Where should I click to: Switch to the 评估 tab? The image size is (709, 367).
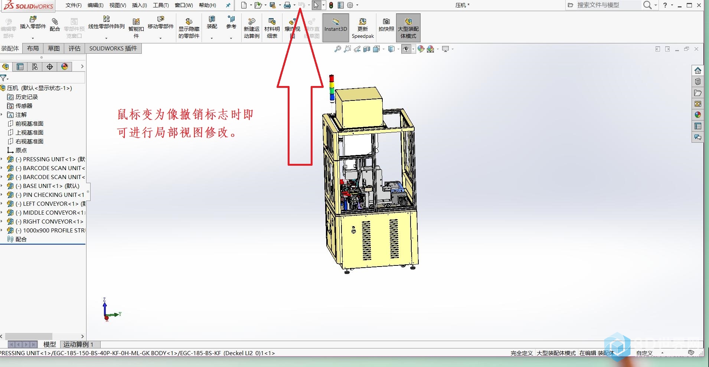coord(75,49)
